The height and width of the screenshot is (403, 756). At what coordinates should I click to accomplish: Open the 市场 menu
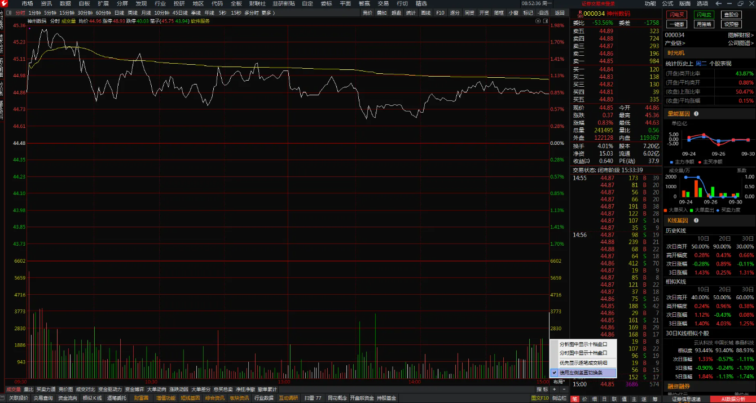click(x=27, y=4)
